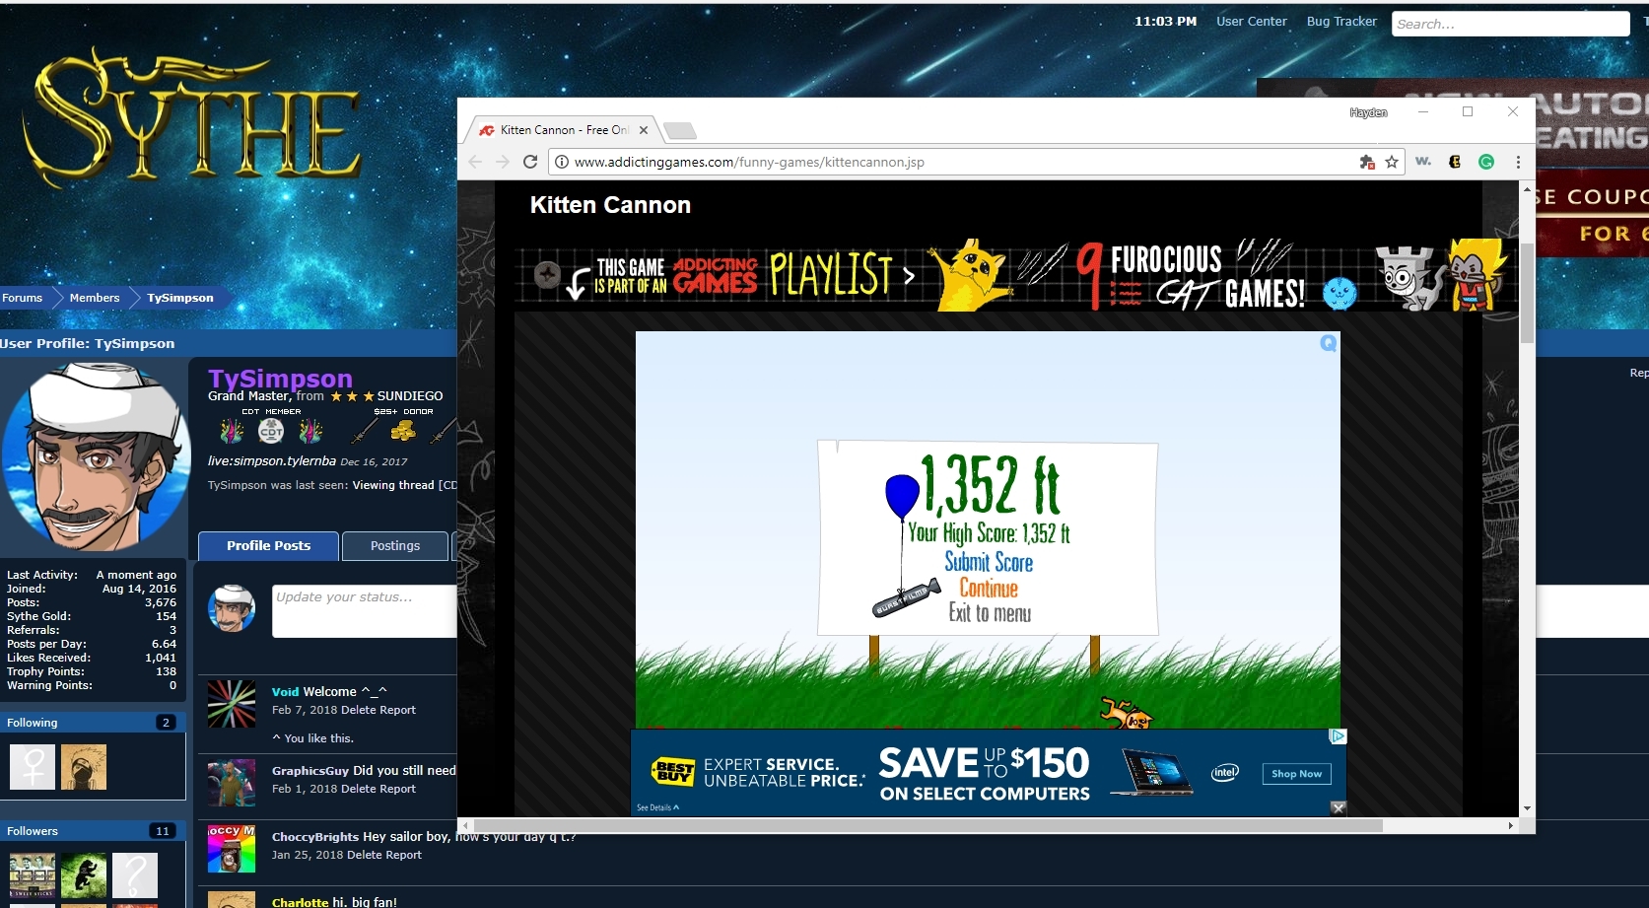Click the AdChoices icon on the ad
This screenshot has height=908, width=1649.
[x=1338, y=736]
